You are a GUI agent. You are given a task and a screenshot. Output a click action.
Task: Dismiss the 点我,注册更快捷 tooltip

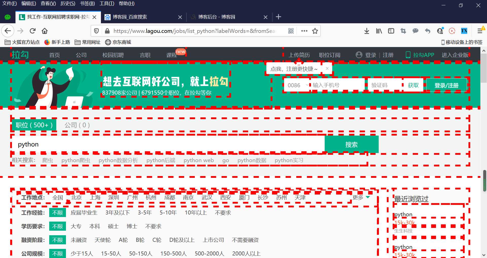(327, 68)
